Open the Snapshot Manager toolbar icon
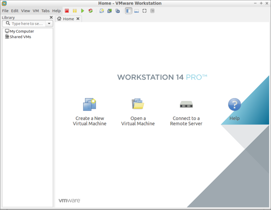 click(x=118, y=11)
